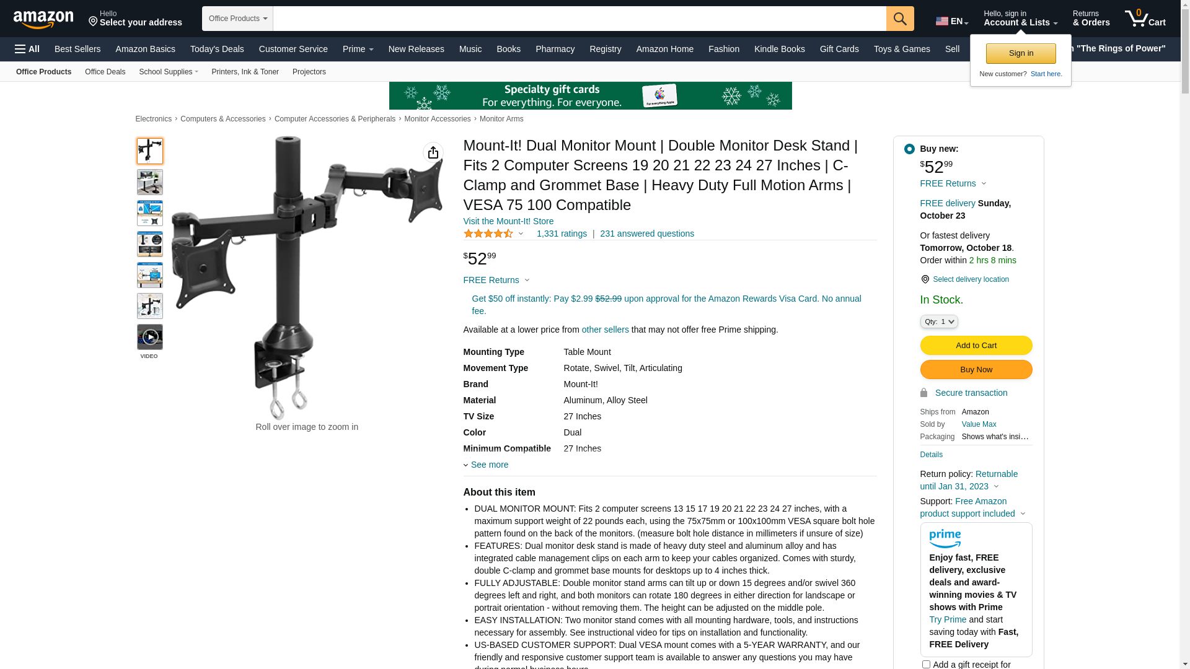Open the School Supplies submenu
Viewport: 1190px width, 669px height.
pyautogui.click(x=169, y=72)
